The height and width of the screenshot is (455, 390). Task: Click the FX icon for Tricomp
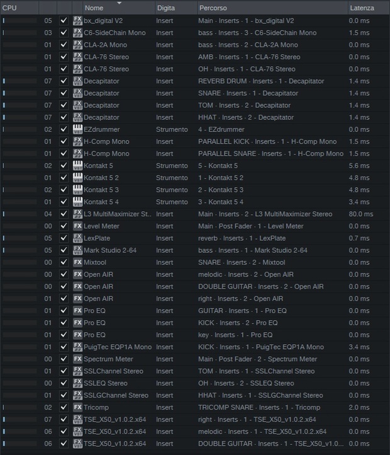coord(77,407)
